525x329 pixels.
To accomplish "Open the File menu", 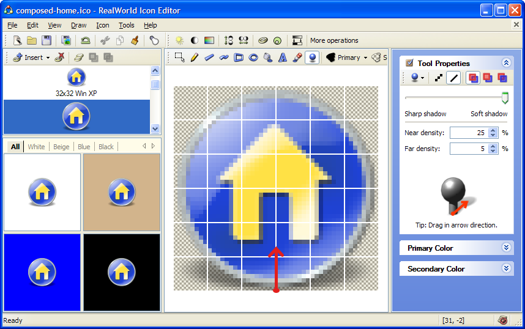I will point(12,25).
